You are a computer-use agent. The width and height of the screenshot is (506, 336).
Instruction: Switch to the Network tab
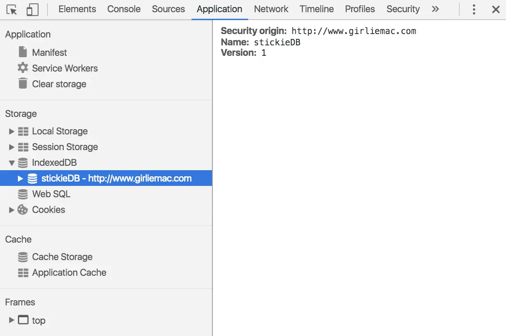[271, 9]
